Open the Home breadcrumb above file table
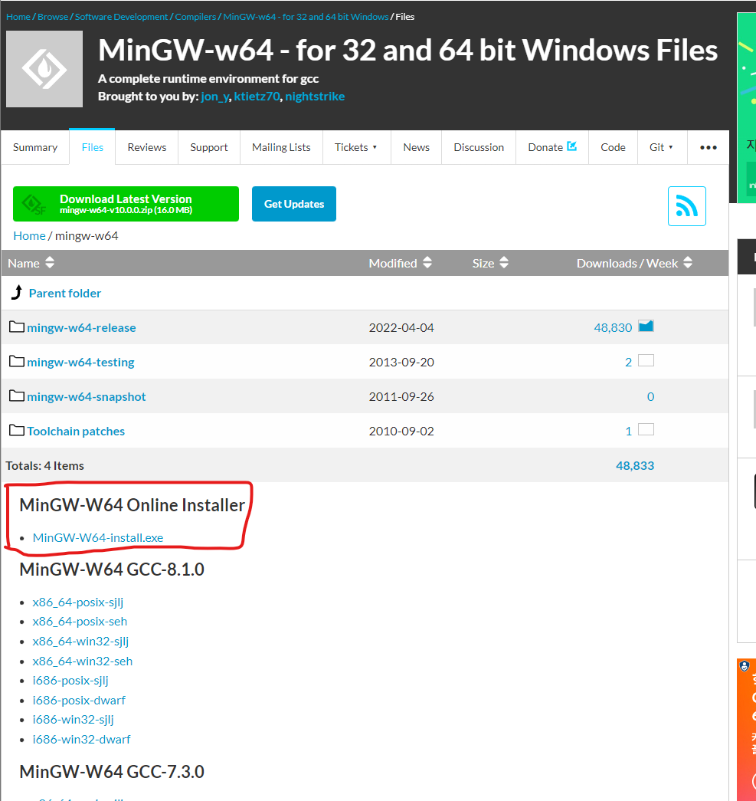The image size is (756, 801). click(x=29, y=235)
